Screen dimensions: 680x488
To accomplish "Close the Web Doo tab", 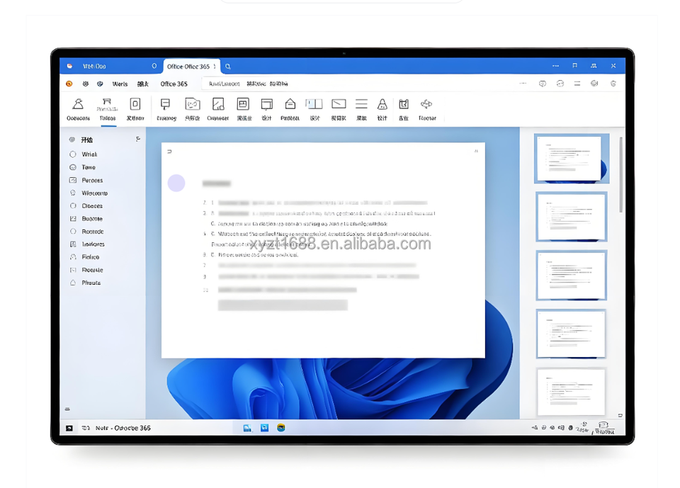I will (154, 66).
